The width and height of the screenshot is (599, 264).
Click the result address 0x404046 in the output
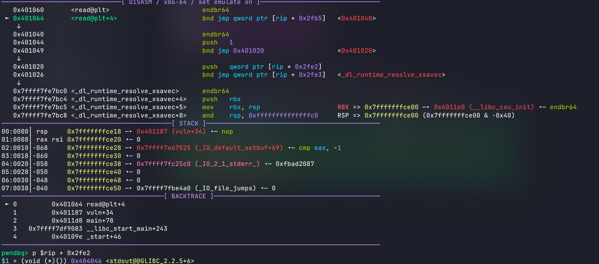coord(86,261)
